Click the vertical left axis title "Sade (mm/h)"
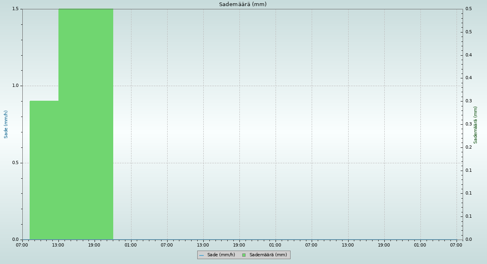The height and width of the screenshot is (264, 487). coord(6,124)
